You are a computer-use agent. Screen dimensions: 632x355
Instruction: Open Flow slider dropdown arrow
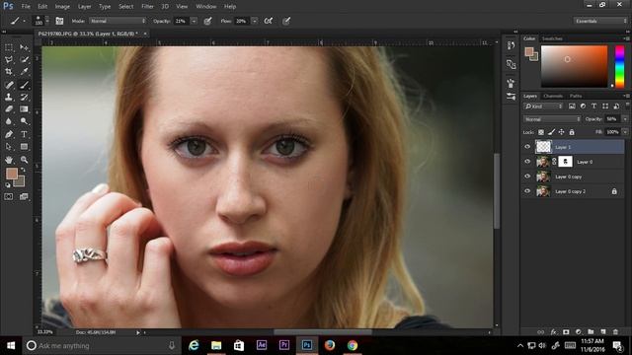pos(255,21)
